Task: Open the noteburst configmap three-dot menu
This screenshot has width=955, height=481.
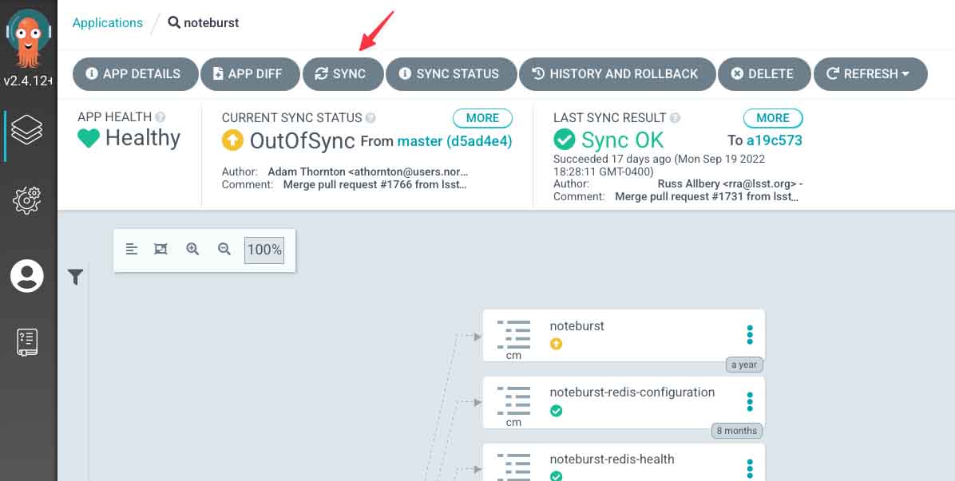Action: (749, 334)
